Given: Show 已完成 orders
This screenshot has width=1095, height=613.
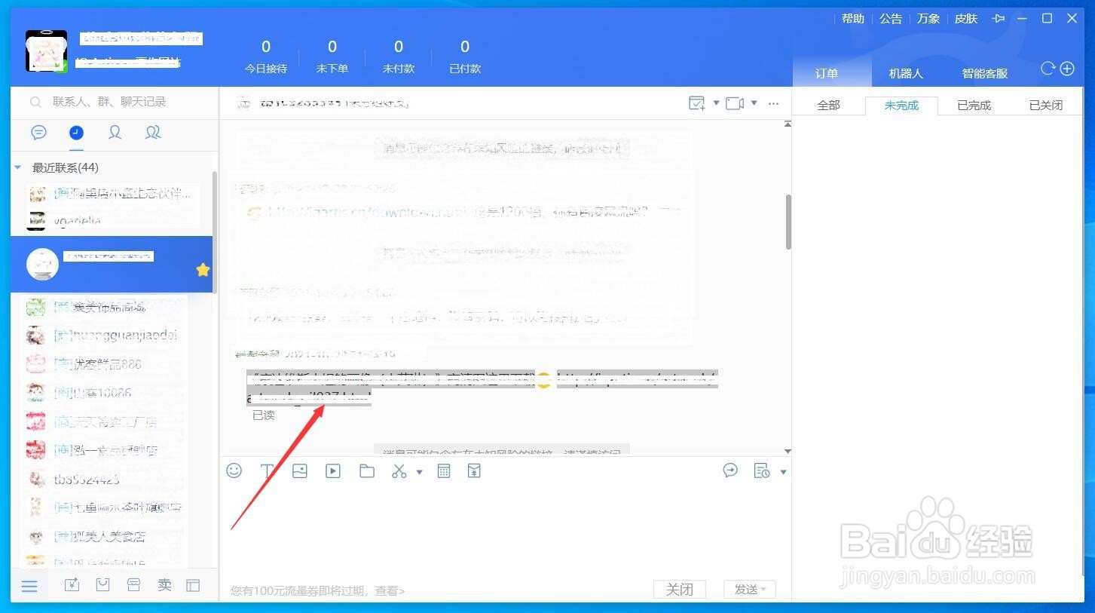Looking at the screenshot, I should coord(974,106).
